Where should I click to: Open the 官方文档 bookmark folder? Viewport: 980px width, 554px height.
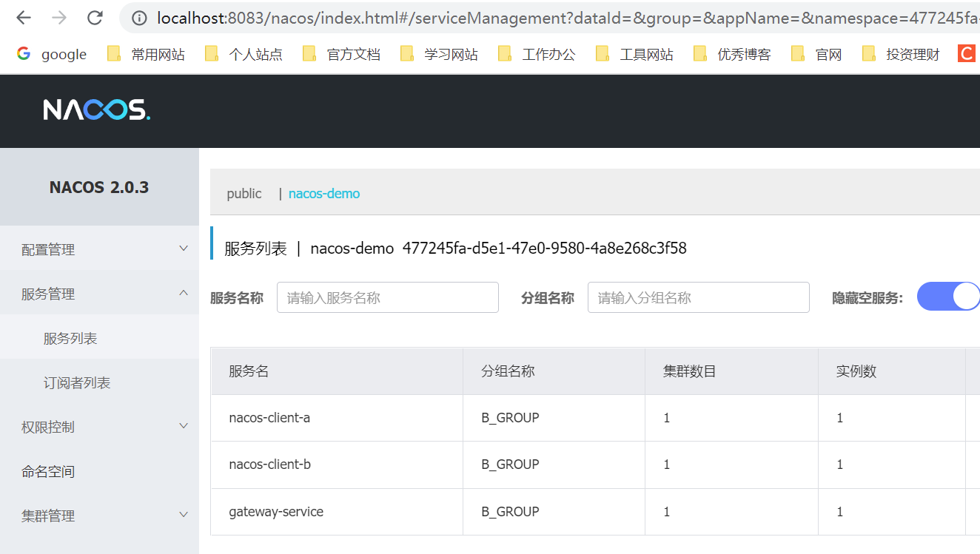pos(341,54)
